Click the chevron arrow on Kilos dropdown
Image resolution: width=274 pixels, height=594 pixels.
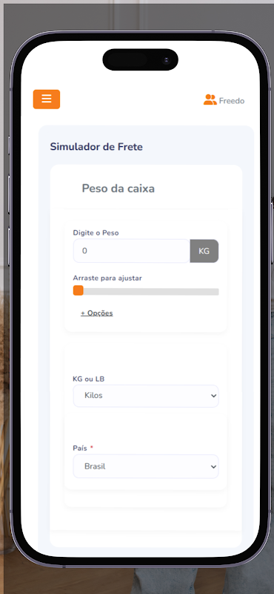[x=213, y=396]
